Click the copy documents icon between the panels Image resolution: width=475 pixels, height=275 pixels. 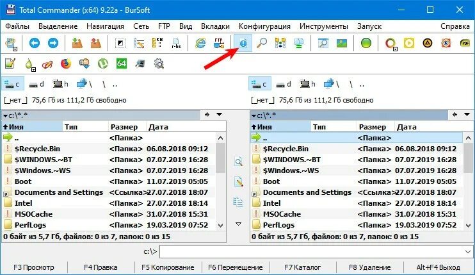pyautogui.click(x=238, y=202)
